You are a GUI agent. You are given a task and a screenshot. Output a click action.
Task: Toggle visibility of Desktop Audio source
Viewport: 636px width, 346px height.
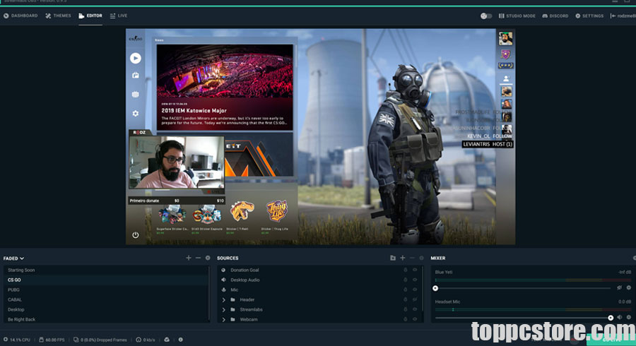click(x=415, y=280)
